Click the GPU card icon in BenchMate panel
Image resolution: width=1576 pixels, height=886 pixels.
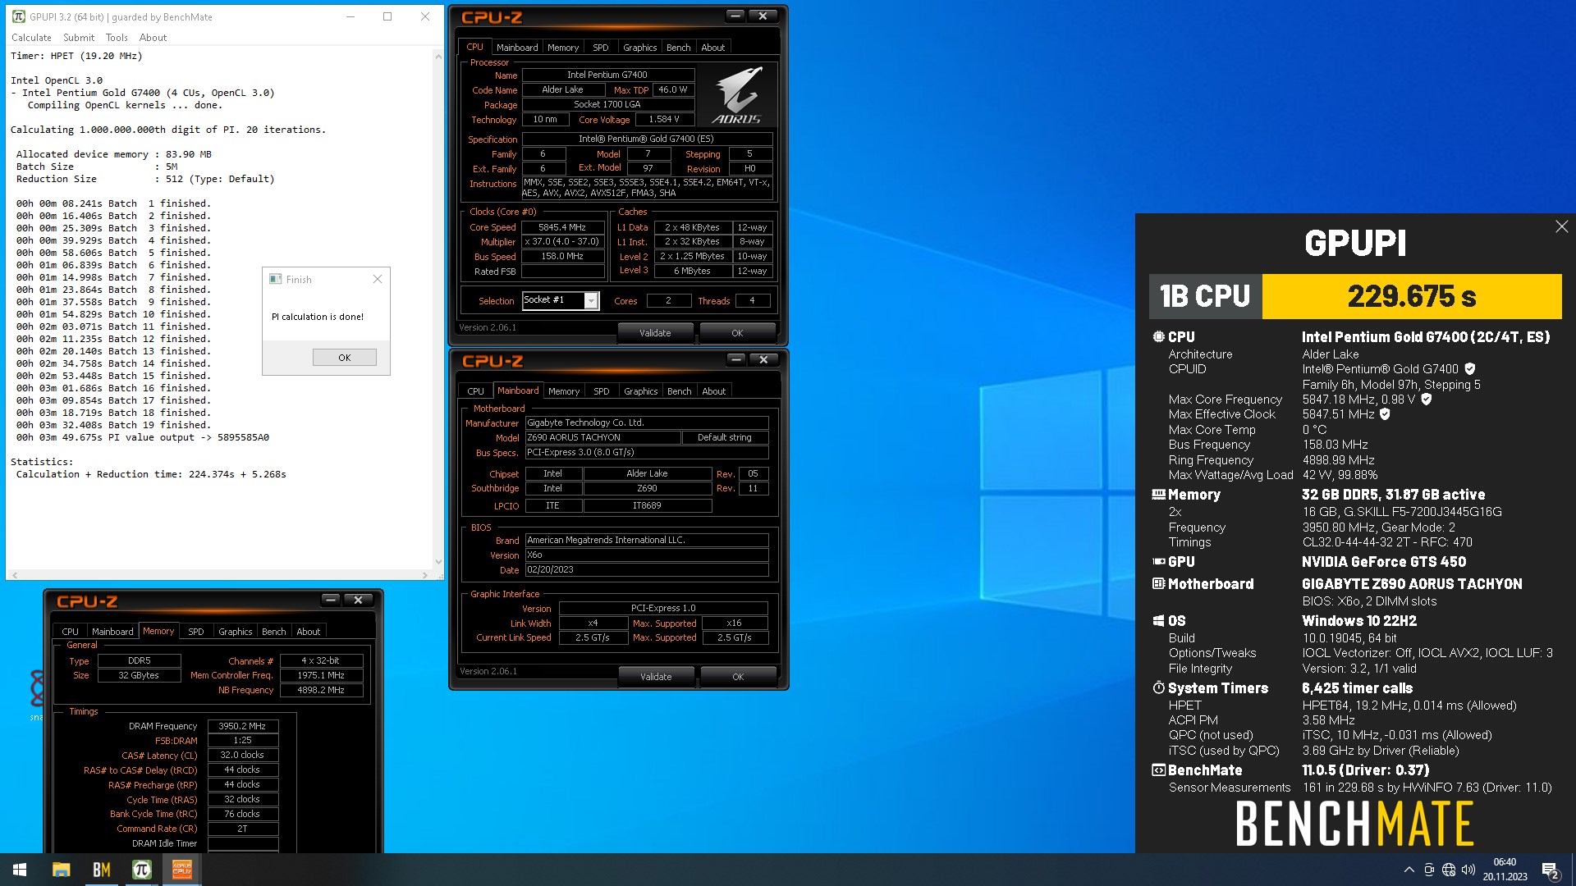click(1158, 562)
